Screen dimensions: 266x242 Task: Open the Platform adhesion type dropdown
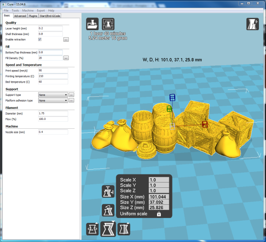[x=53, y=101]
